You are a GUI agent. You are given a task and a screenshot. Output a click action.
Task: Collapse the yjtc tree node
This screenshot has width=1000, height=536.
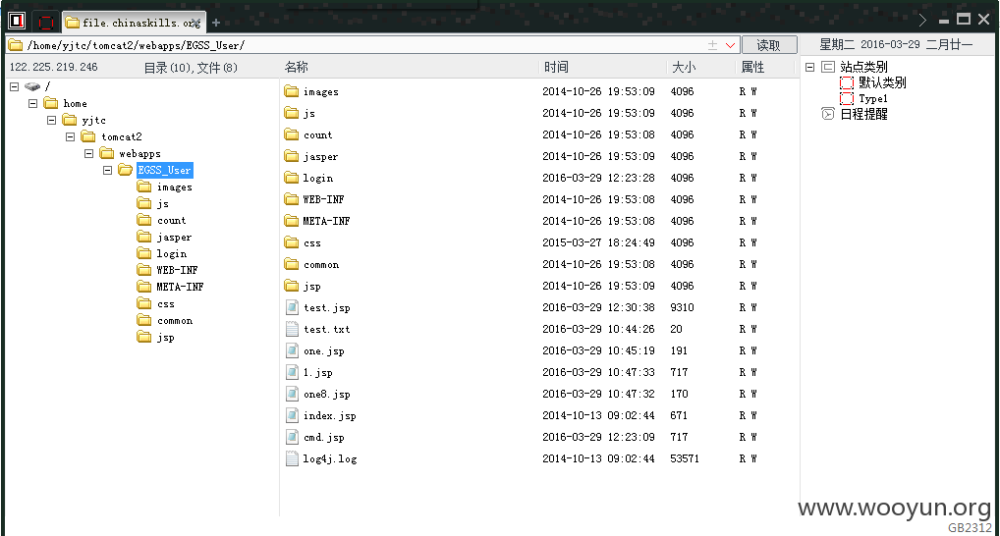52,120
